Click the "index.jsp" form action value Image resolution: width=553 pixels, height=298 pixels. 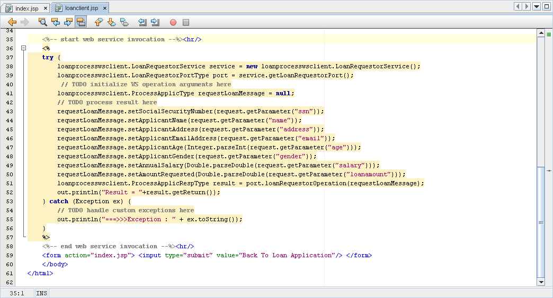[x=111, y=255]
